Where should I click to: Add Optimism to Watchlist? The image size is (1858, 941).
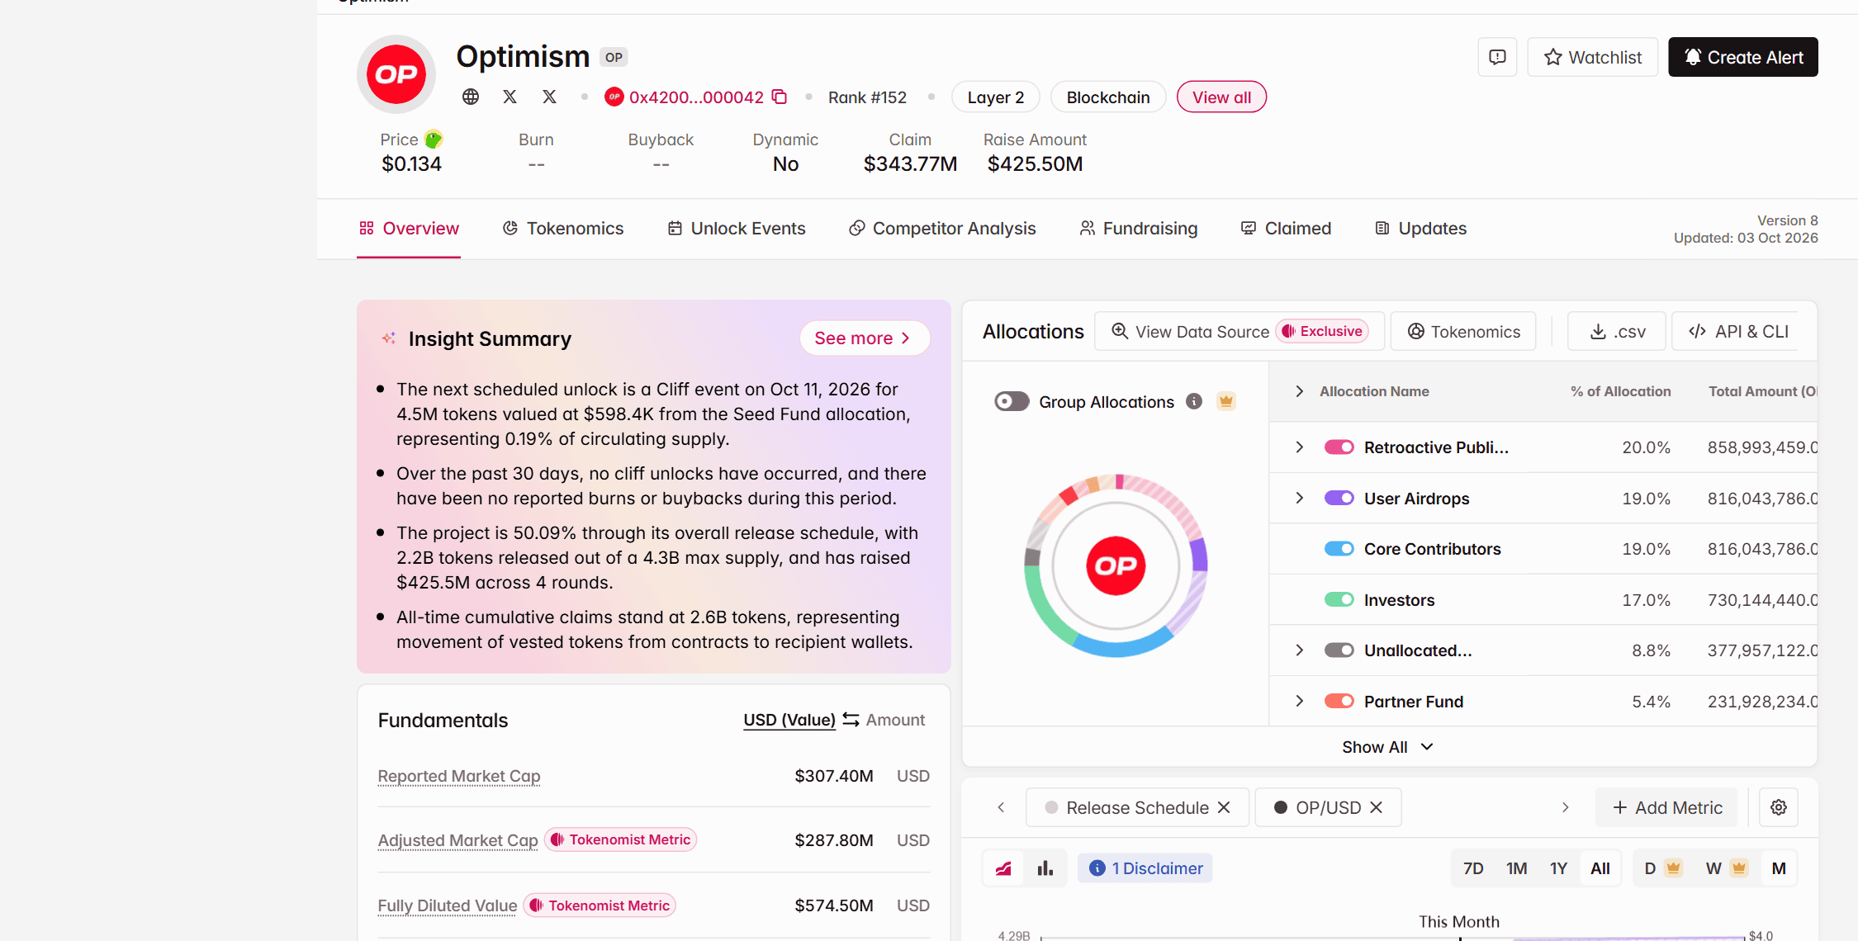click(x=1593, y=57)
